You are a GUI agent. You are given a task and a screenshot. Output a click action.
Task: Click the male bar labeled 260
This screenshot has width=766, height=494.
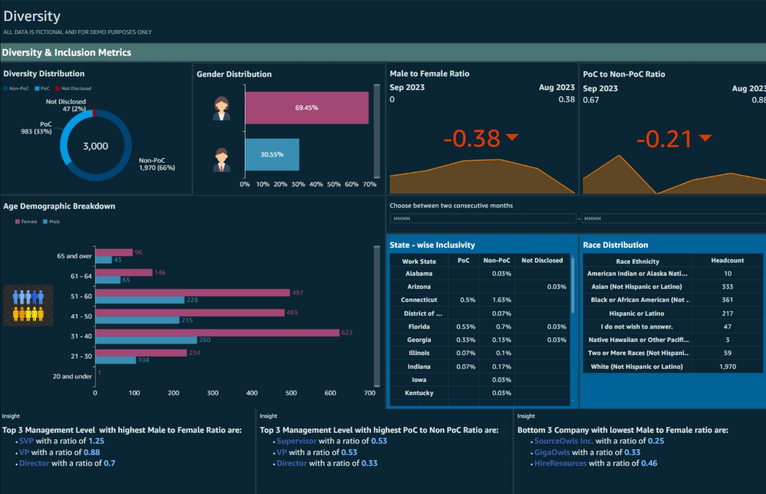[x=146, y=340]
